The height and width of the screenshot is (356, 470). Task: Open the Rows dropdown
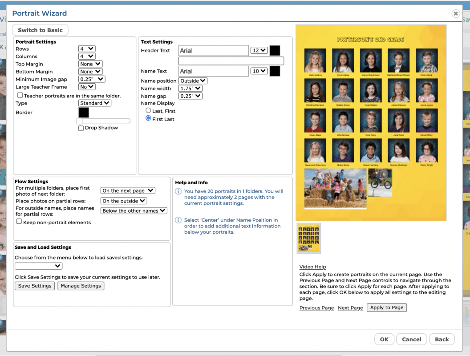pos(87,49)
